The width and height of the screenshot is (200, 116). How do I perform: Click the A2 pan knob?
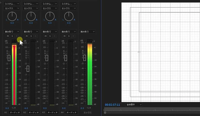pyautogui.click(x=31, y=17)
